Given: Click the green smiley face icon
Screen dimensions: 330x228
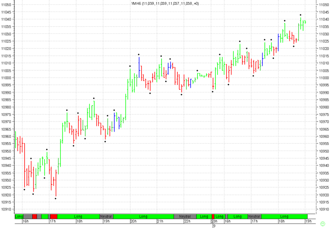Looking at the screenshot, I should 323,224.
